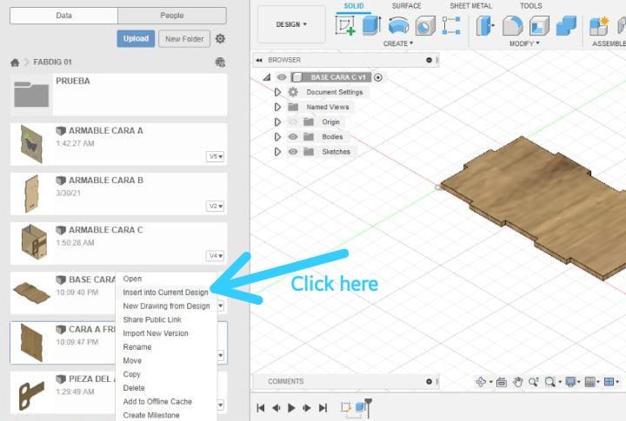626x421 pixels.
Task: Open Grid and Snaps settings
Action: coord(590,382)
